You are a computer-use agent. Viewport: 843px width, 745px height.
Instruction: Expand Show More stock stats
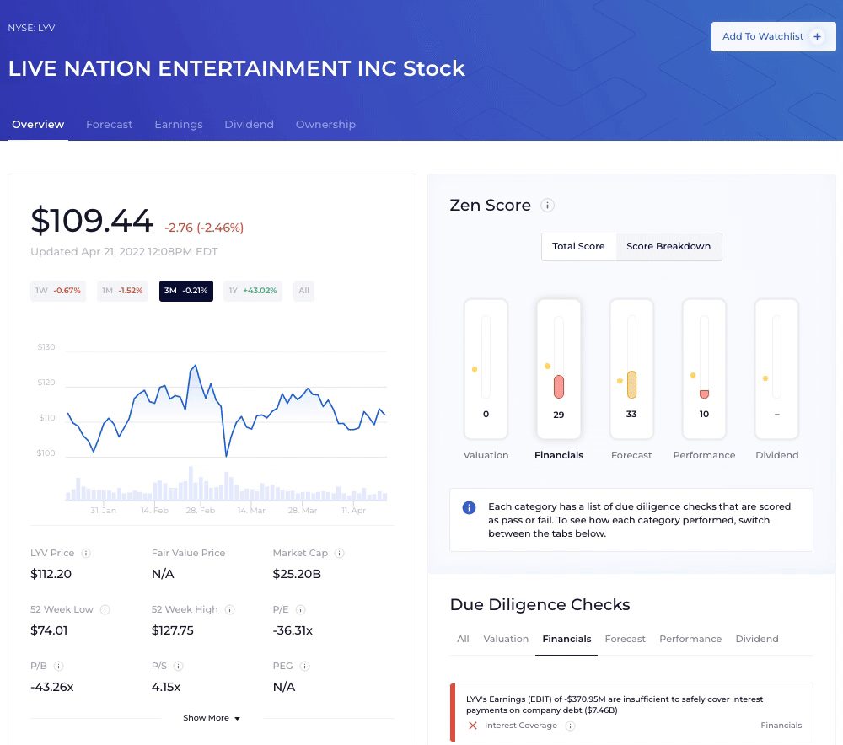(212, 718)
